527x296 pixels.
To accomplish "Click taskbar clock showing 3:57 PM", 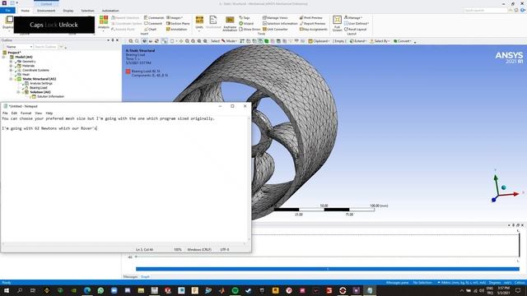I will 503,289.
